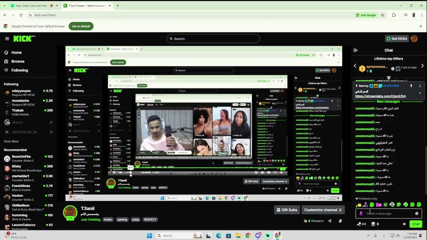This screenshot has width=427, height=240.
Task: Reload the page
Action: click(21, 15)
